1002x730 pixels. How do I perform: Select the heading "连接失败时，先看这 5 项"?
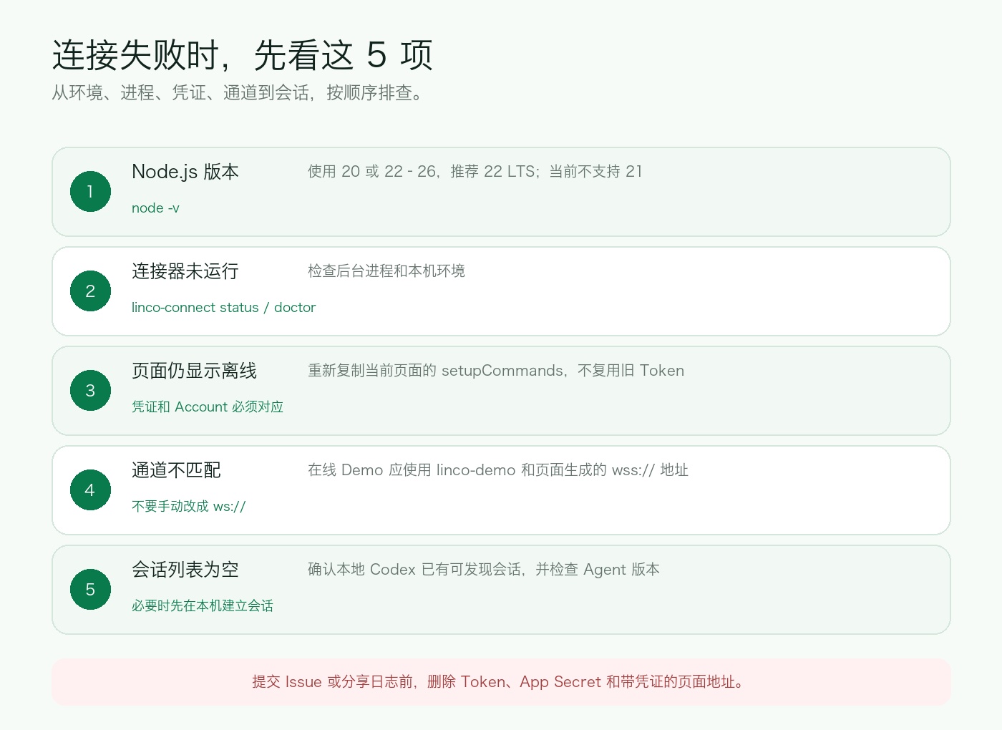coord(243,55)
